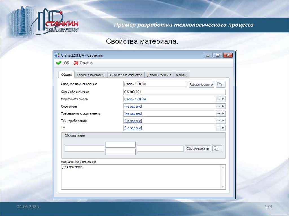Close the Свойства window

(x=228, y=55)
